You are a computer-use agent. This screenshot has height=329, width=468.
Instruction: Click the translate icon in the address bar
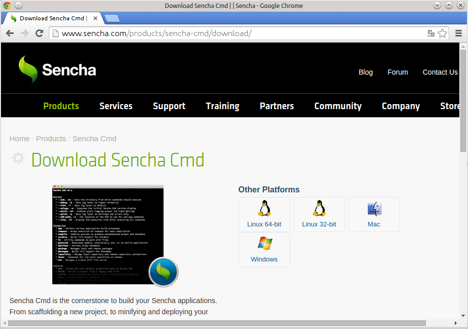[431, 33]
